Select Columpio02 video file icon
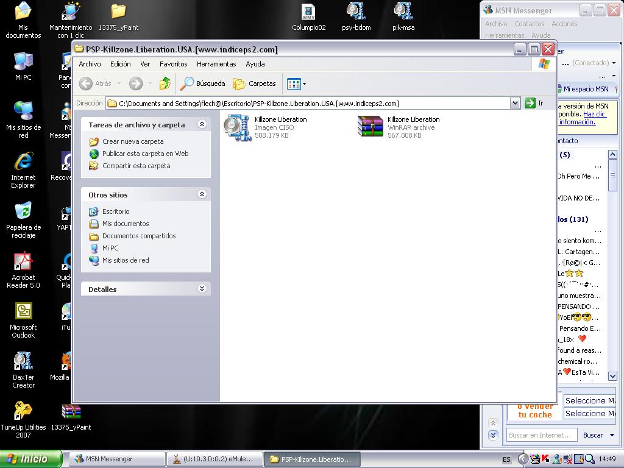The height and width of the screenshot is (468, 624). [309, 16]
